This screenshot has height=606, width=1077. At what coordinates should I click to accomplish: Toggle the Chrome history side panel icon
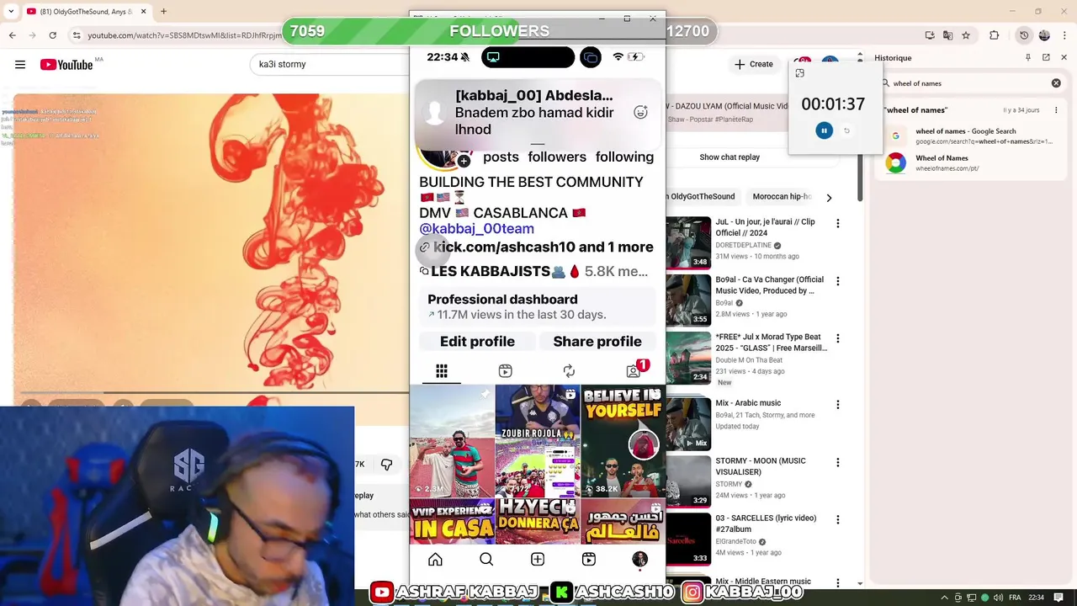coord(1024,35)
